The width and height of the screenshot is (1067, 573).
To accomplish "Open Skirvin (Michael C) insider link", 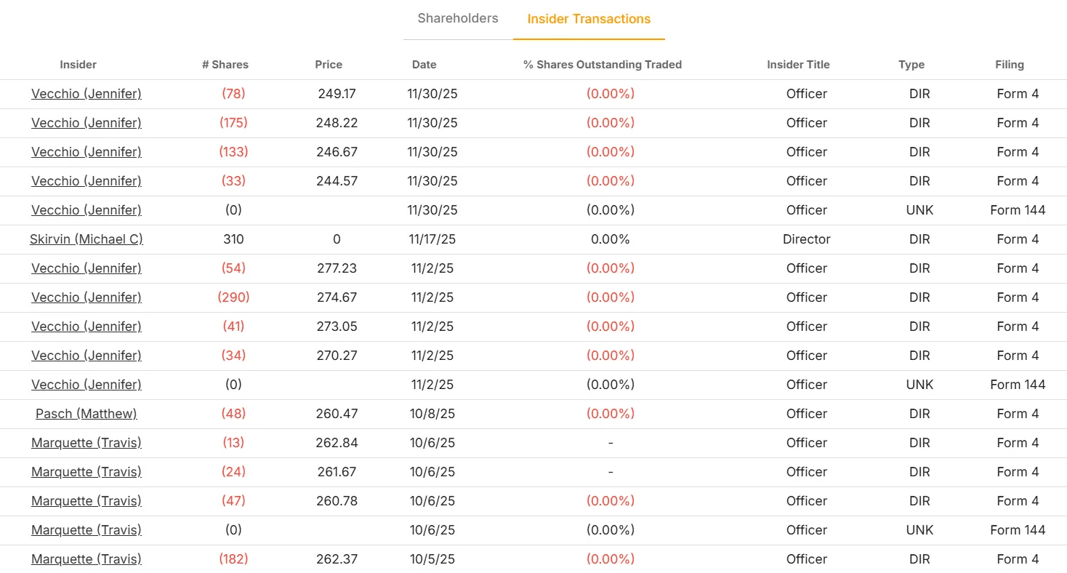I will coord(86,239).
